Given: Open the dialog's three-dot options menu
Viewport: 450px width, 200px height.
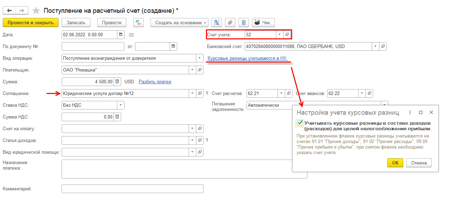Looking at the screenshot, I should pos(410,113).
